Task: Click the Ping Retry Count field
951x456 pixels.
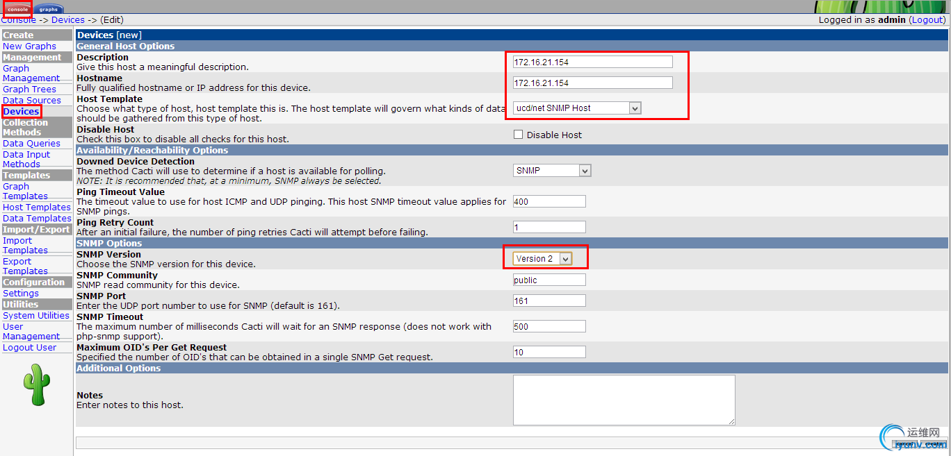Action: pos(549,227)
